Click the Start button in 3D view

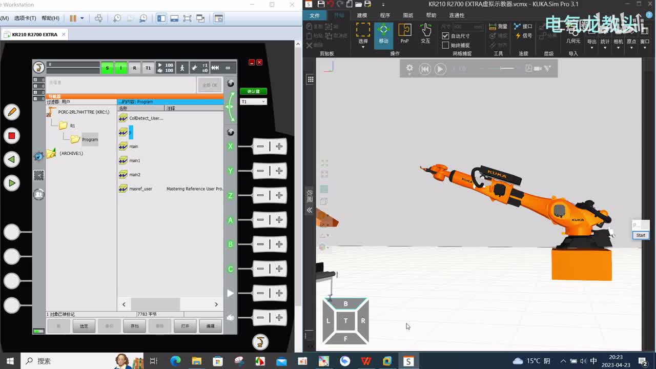641,235
